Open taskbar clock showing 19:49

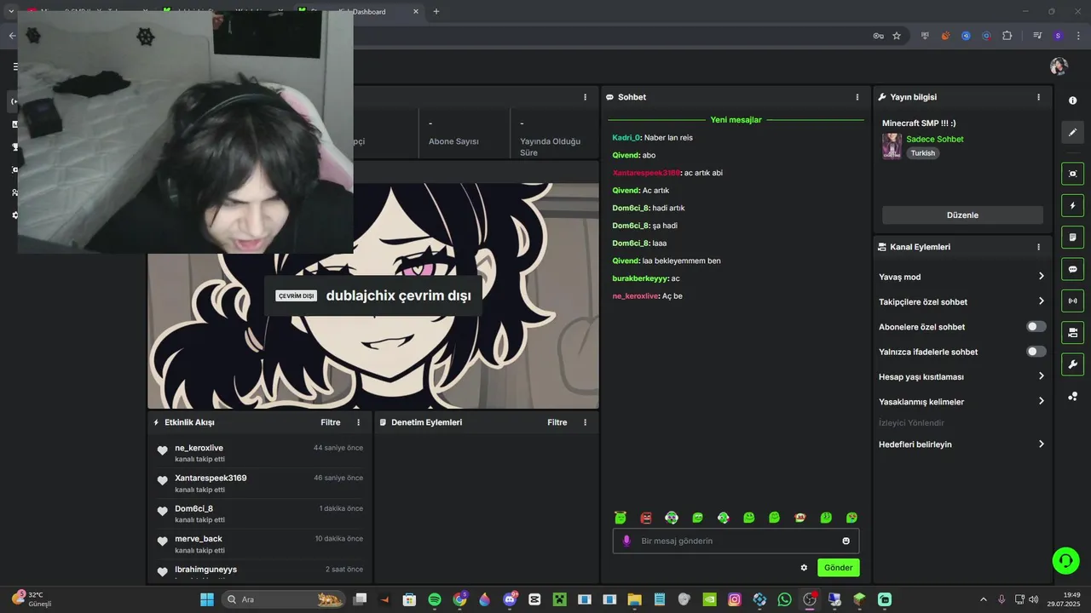point(1065,599)
